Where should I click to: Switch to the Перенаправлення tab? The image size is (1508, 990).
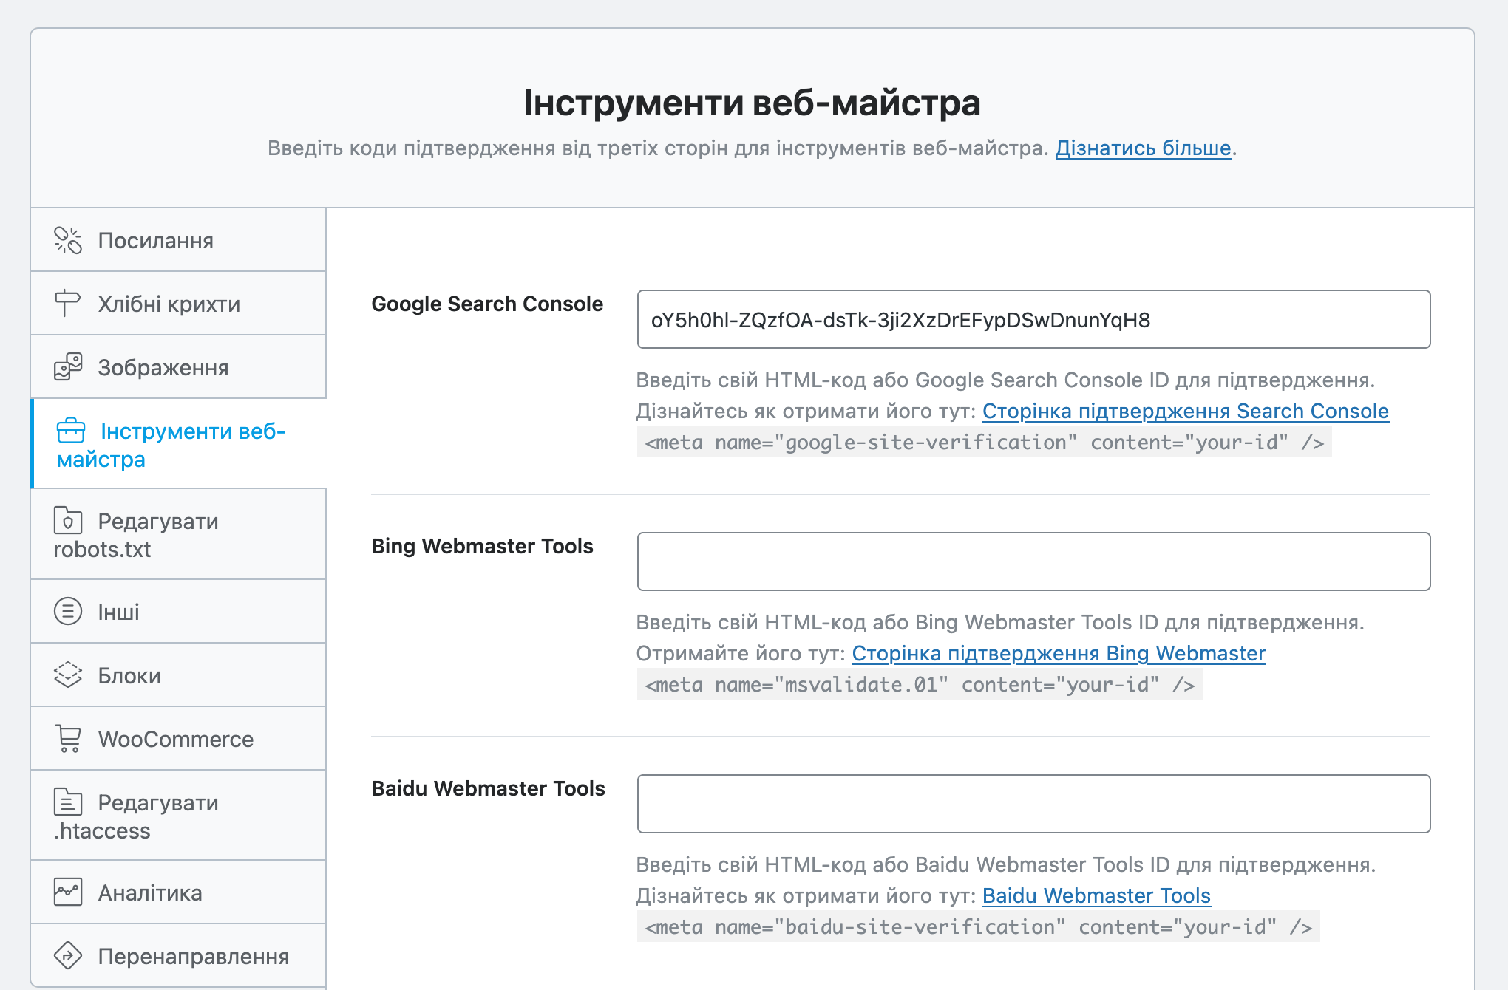pyautogui.click(x=178, y=956)
